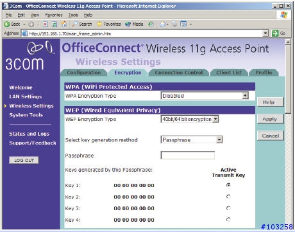The image size is (295, 232).
Task: Click the LOG OUT button
Action: (x=24, y=160)
